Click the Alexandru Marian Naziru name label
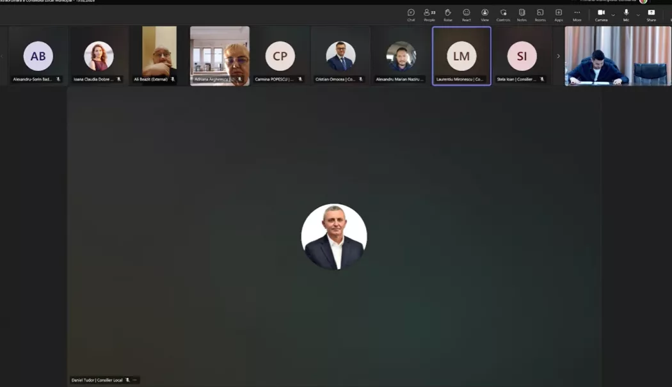Image resolution: width=672 pixels, height=387 pixels. click(x=399, y=79)
